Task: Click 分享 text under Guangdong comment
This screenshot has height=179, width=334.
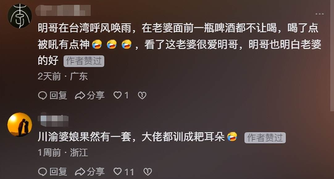Action: 96,96
